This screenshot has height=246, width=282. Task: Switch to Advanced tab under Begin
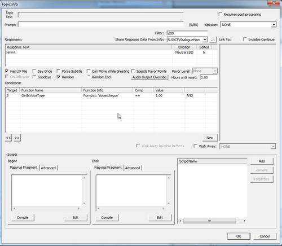pyautogui.click(x=49, y=168)
